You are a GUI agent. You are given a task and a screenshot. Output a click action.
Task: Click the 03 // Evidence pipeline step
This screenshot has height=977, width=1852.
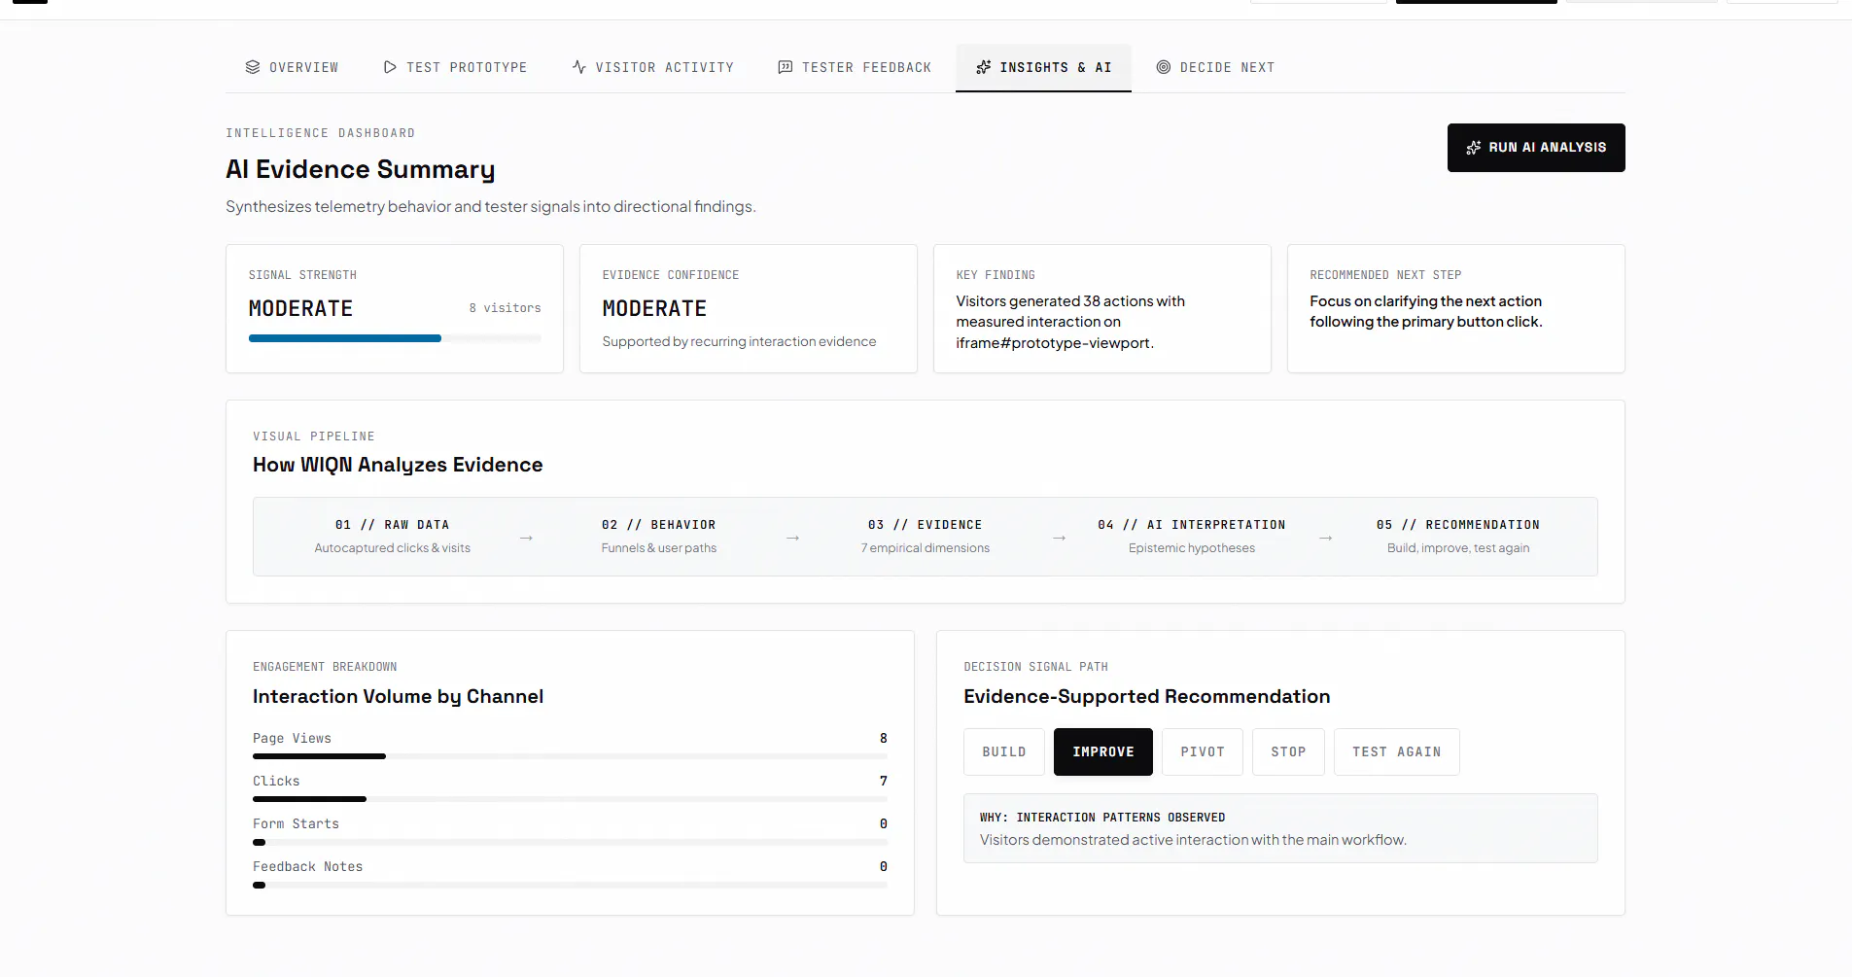[925, 536]
